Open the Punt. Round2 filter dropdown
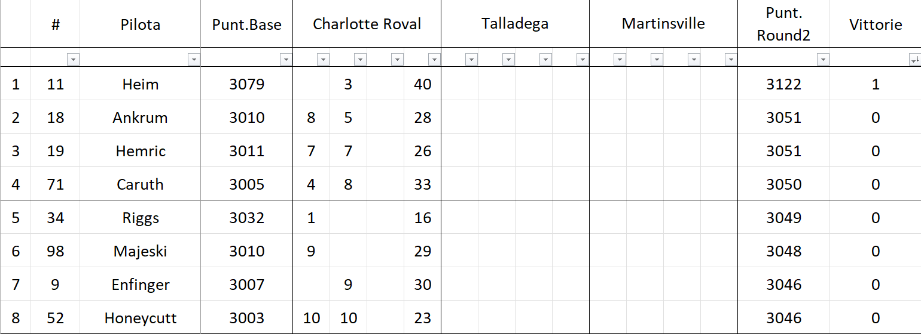This screenshot has height=334, width=921. pos(823,60)
